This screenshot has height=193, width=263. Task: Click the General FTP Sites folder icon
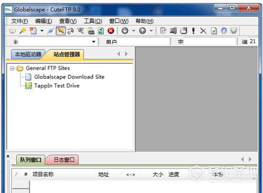(x=20, y=68)
